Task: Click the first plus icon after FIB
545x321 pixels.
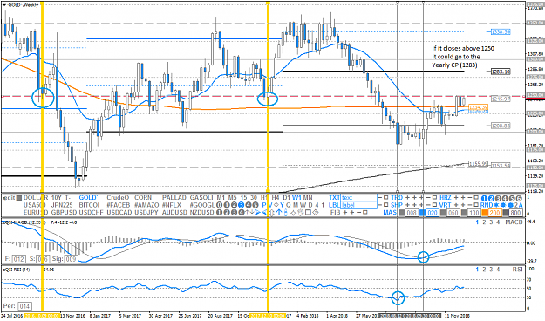Action: coord(345,213)
